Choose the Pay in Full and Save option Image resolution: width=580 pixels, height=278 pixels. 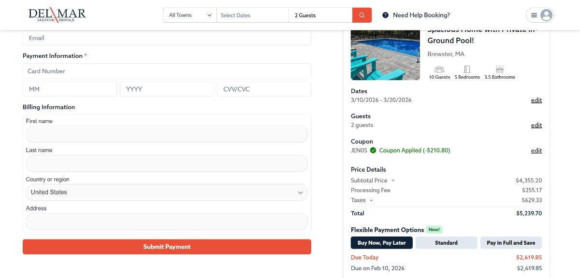(511, 243)
